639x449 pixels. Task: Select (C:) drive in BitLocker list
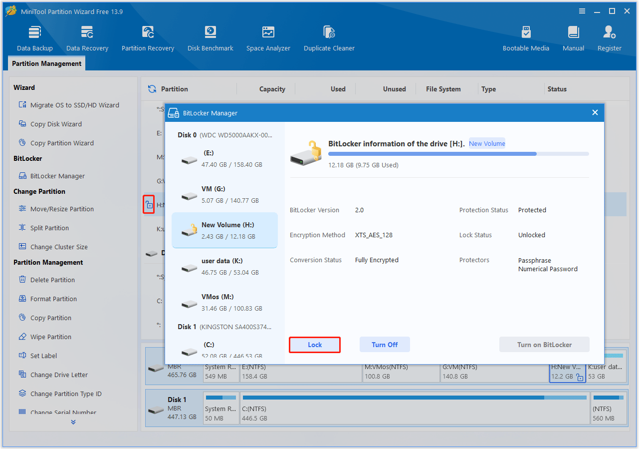[x=224, y=350]
